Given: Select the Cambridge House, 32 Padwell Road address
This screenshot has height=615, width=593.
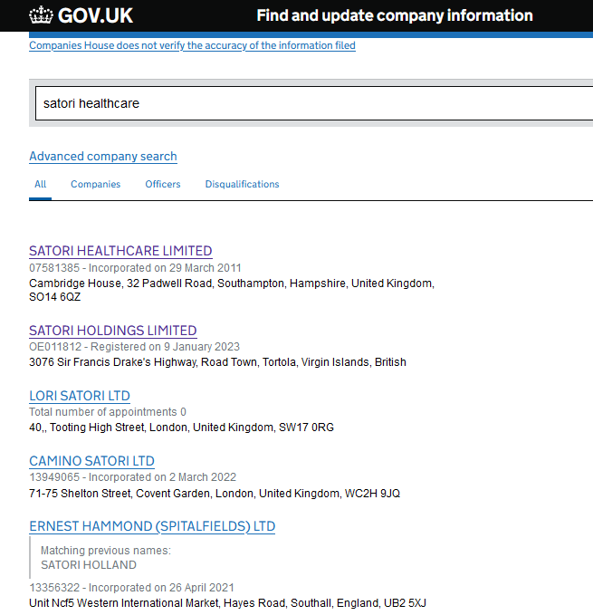Looking at the screenshot, I should (x=232, y=290).
